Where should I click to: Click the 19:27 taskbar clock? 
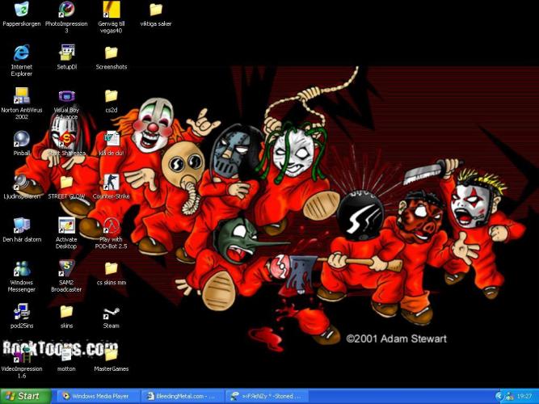click(x=525, y=397)
